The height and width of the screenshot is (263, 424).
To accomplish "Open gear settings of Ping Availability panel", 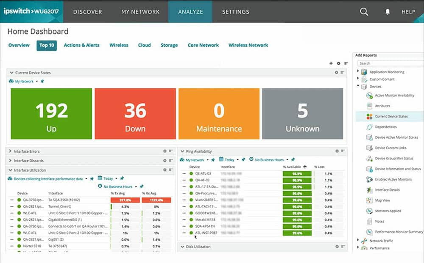I will [x=337, y=151].
